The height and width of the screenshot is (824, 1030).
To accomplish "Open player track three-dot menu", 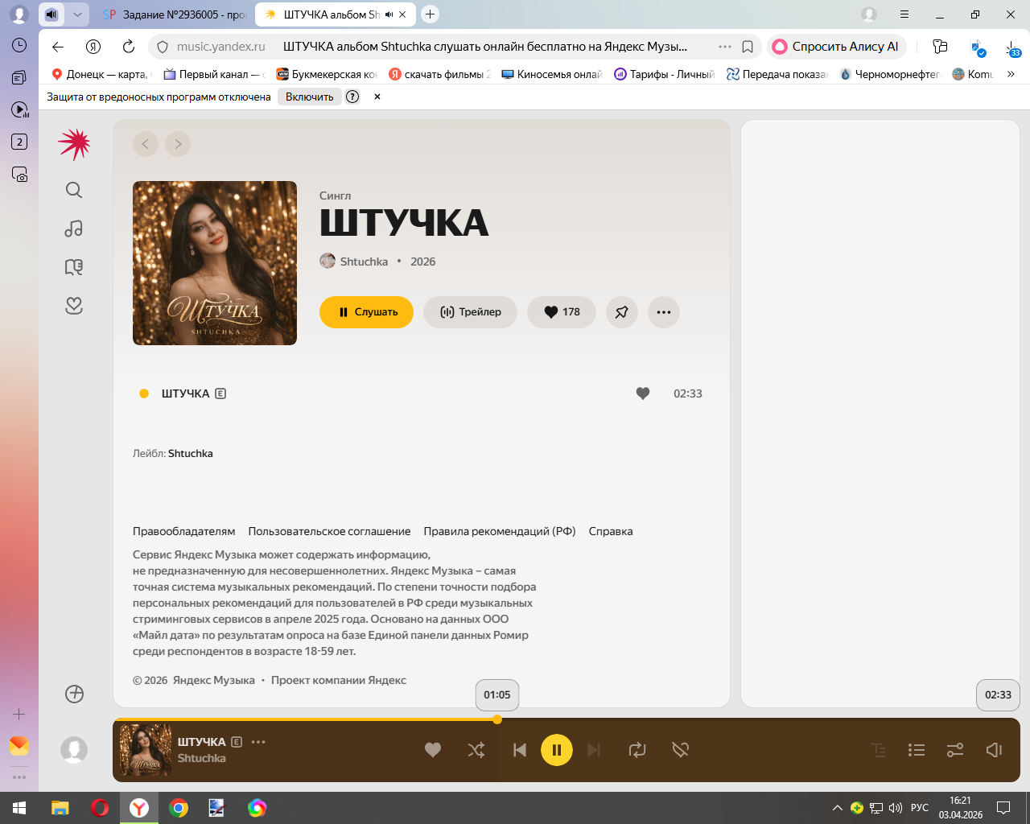I will (x=258, y=742).
